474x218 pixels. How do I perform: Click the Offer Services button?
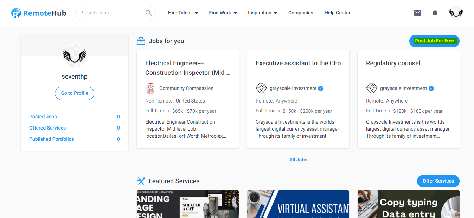(438, 181)
